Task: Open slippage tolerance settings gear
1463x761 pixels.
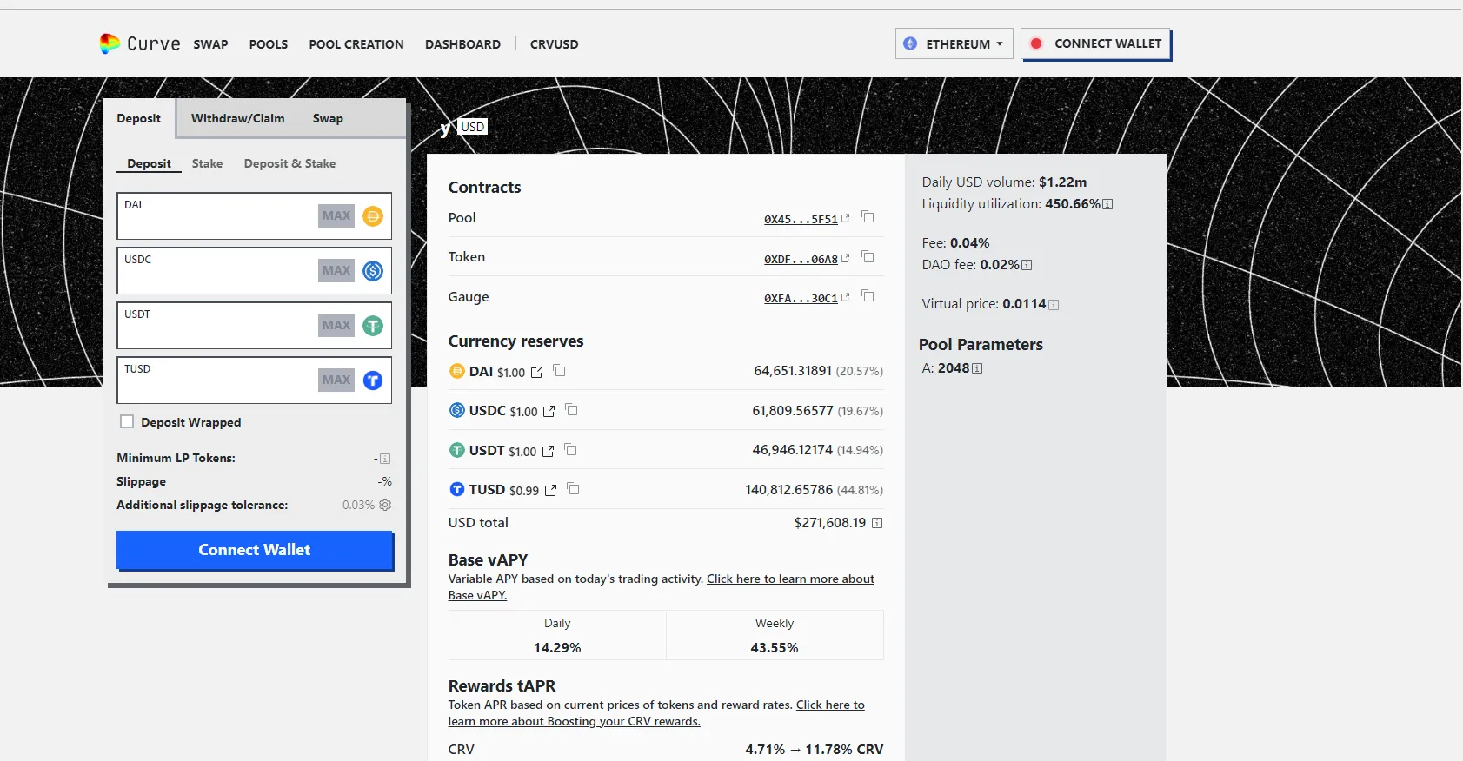Action: click(385, 505)
